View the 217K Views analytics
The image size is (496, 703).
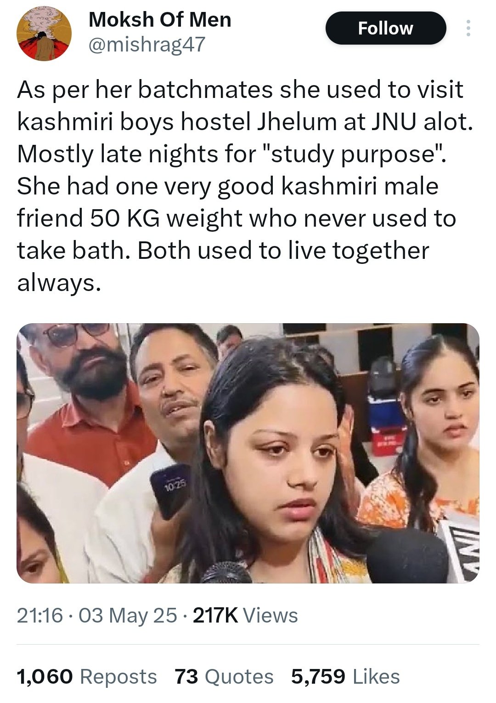(245, 615)
